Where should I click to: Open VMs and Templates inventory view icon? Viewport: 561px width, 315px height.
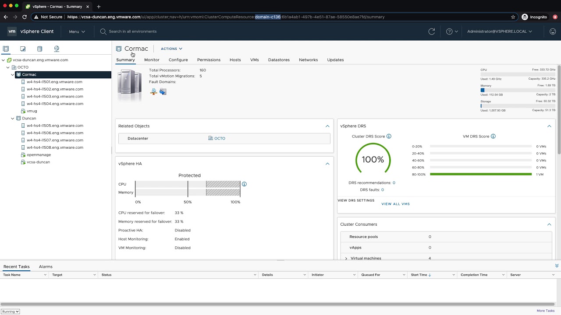(x=23, y=49)
